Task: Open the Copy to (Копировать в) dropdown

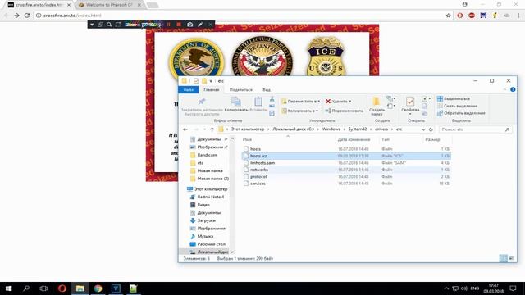Action: (299, 111)
